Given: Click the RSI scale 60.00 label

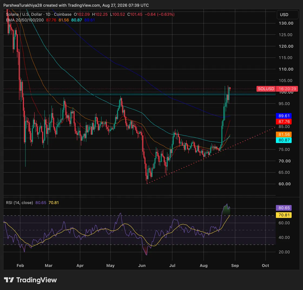Looking at the screenshot, I should coord(284,223).
